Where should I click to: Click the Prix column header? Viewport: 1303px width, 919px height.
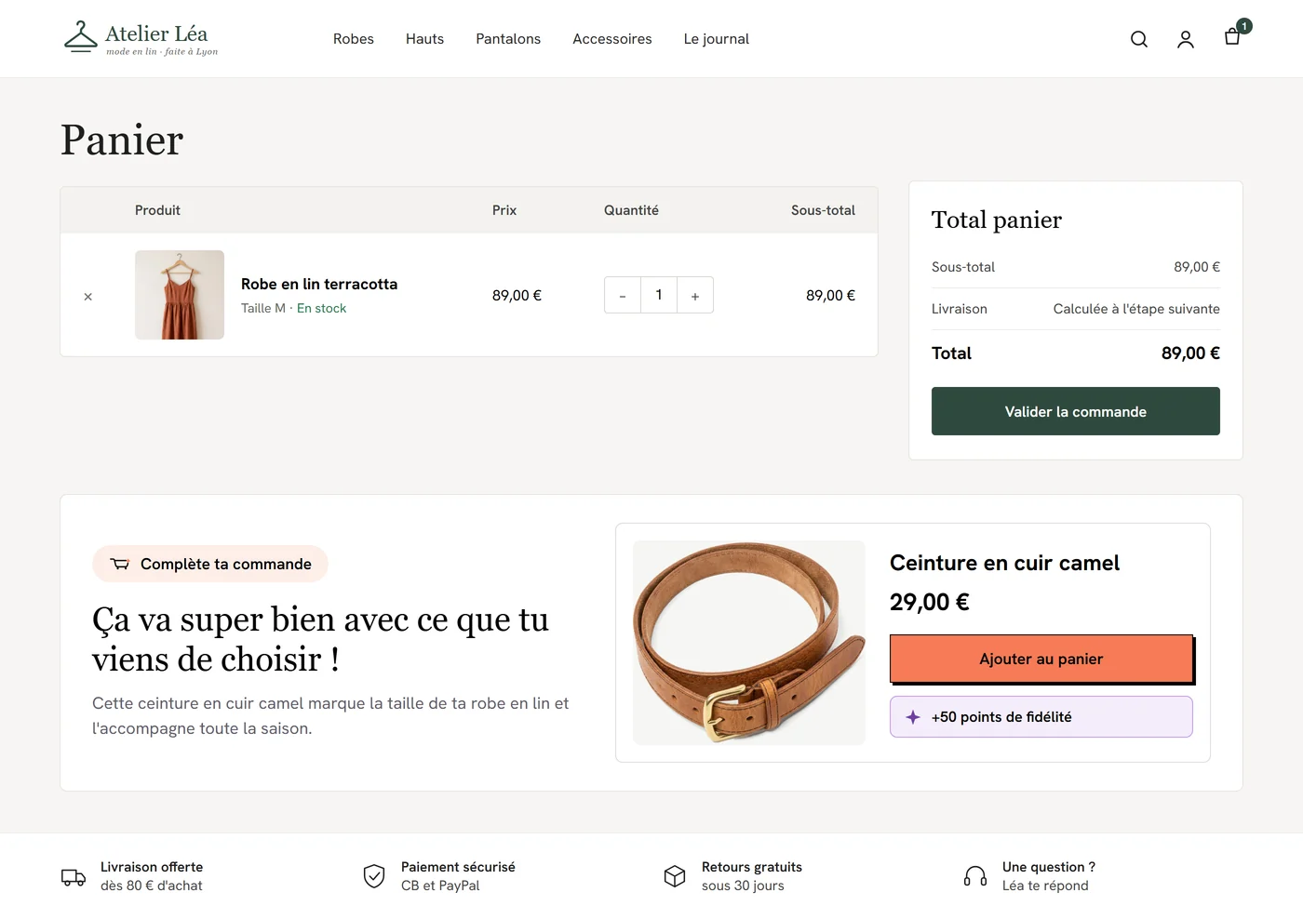pyautogui.click(x=504, y=210)
